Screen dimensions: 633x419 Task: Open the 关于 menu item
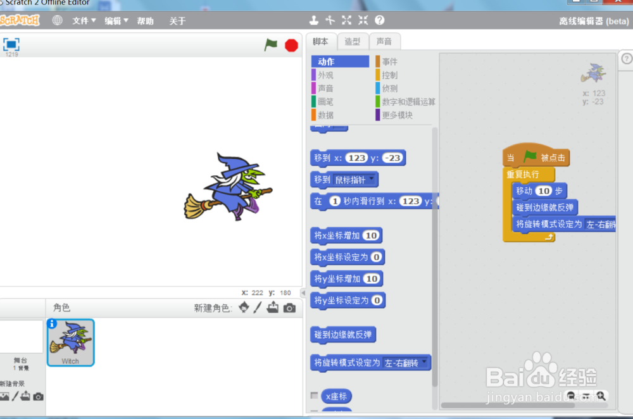click(x=178, y=21)
